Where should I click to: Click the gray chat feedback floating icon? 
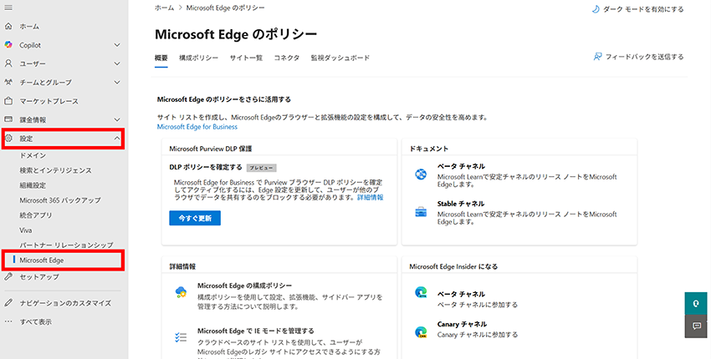point(696,326)
